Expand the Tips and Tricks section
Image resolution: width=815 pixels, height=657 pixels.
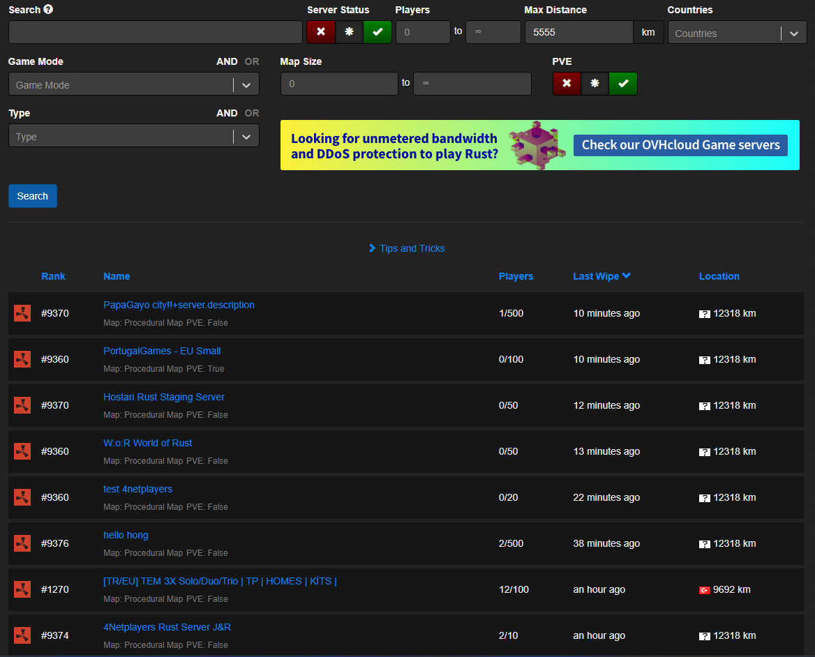[x=407, y=248]
